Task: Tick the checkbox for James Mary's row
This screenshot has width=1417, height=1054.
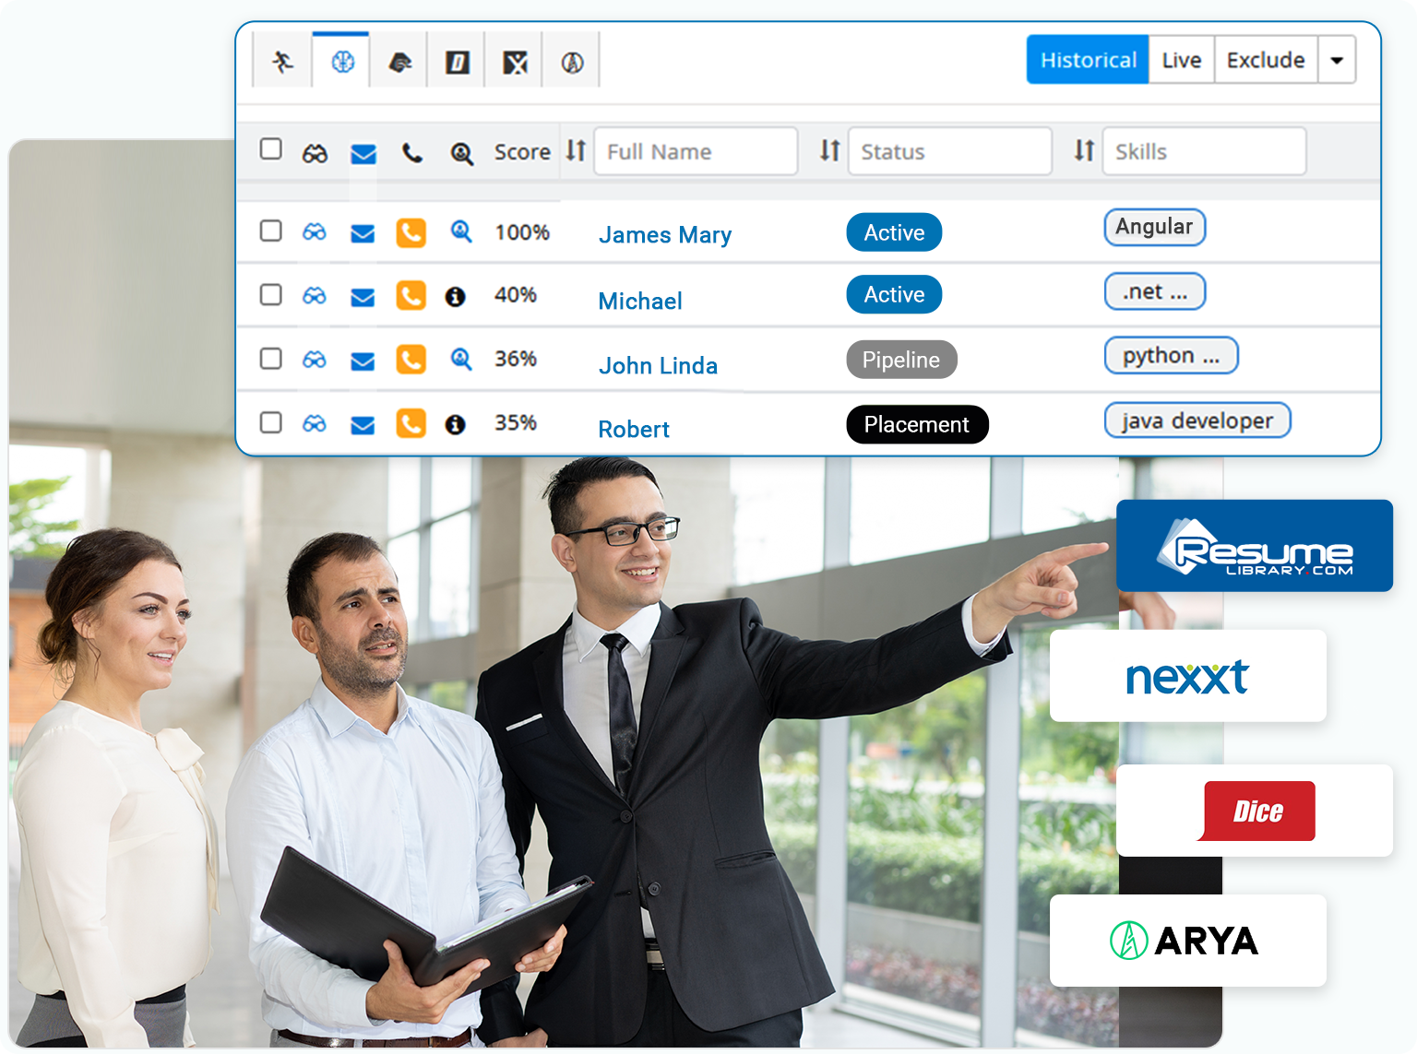Action: (270, 232)
